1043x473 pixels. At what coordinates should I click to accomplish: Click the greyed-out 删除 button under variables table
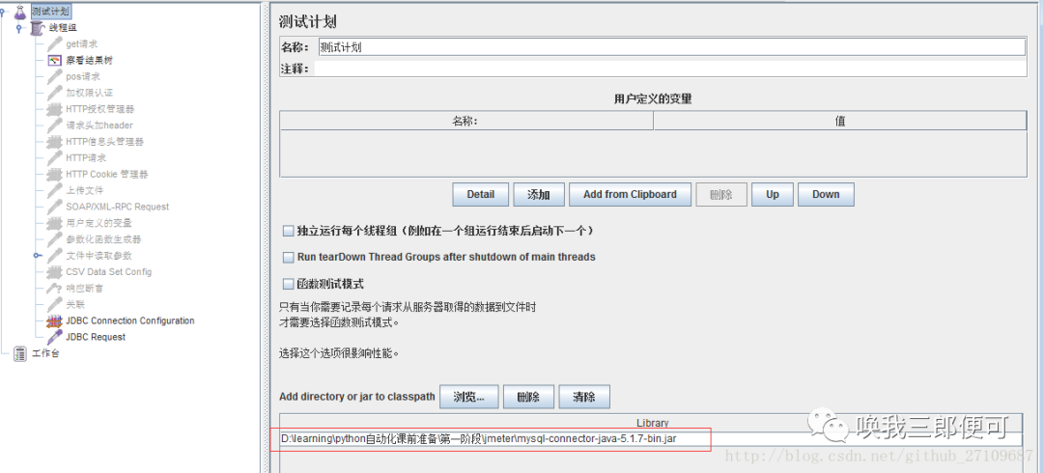[x=721, y=195]
